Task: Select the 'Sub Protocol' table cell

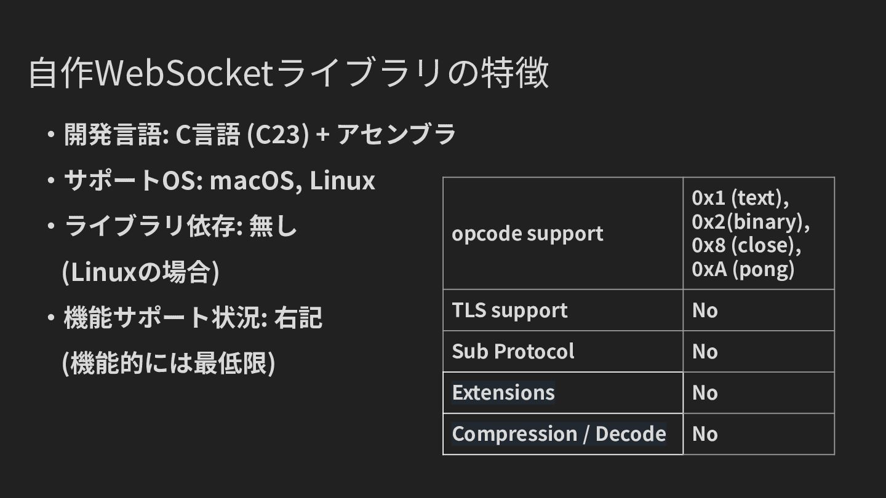Action: (x=513, y=352)
